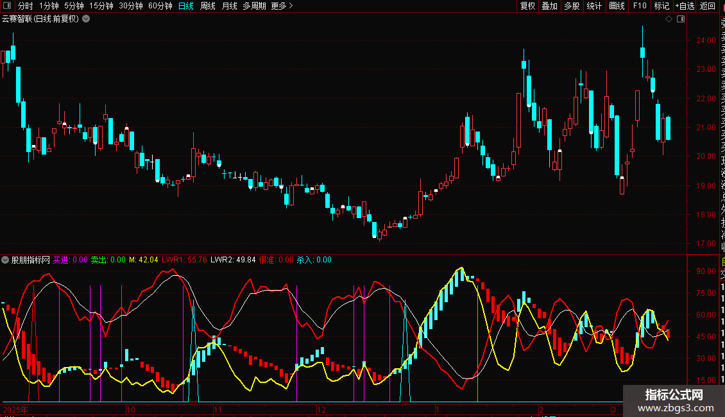The width and height of the screenshot is (725, 417).
Task: Click the diamond icon on the price chart
Action: tap(669, 19)
